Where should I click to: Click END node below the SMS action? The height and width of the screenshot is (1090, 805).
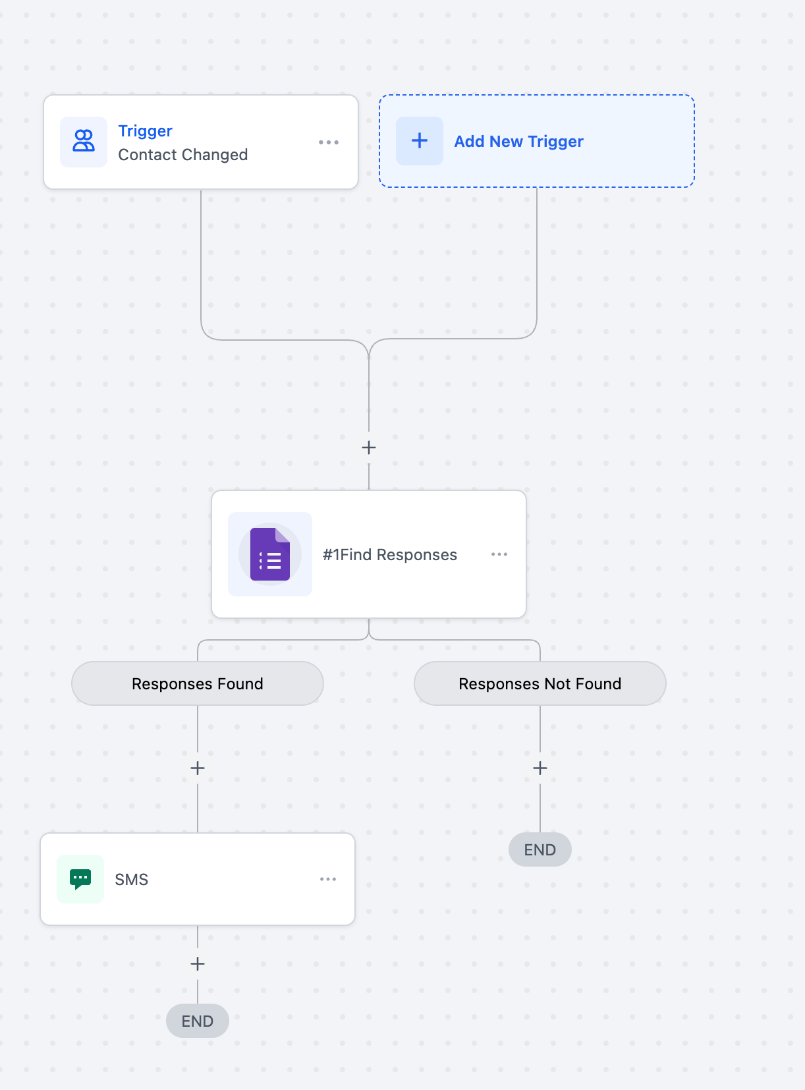pyautogui.click(x=198, y=1021)
